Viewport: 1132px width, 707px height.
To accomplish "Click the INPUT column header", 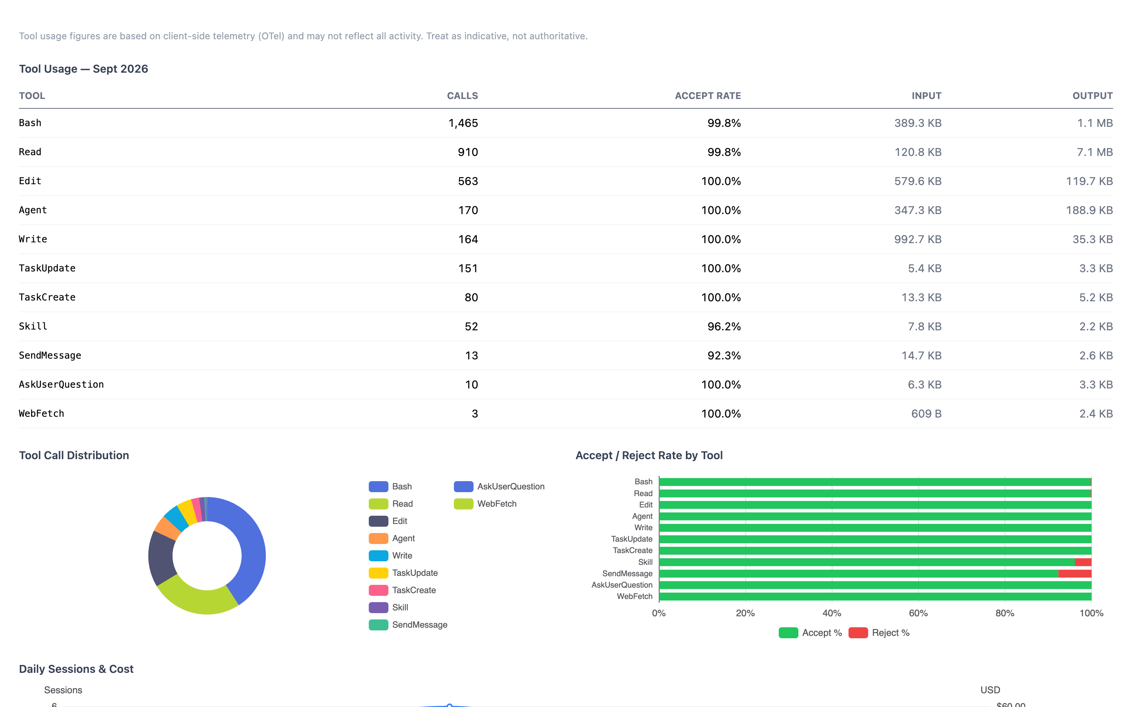I will click(926, 96).
